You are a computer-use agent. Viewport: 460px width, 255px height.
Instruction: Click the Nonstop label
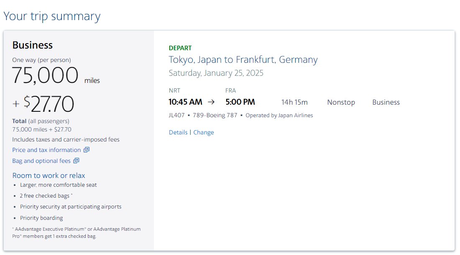pos(341,102)
